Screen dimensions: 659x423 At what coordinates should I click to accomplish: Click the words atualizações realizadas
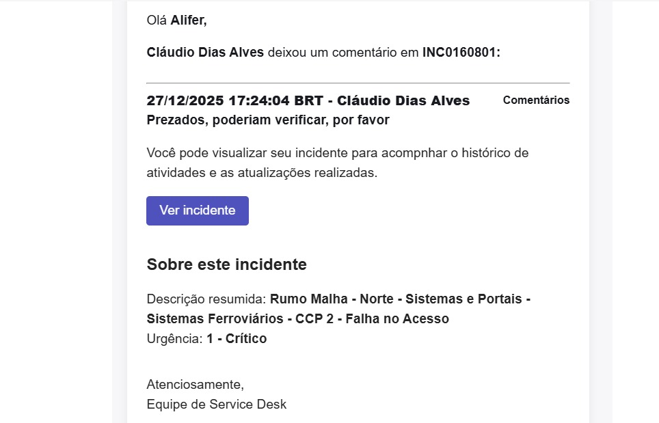[x=308, y=173]
